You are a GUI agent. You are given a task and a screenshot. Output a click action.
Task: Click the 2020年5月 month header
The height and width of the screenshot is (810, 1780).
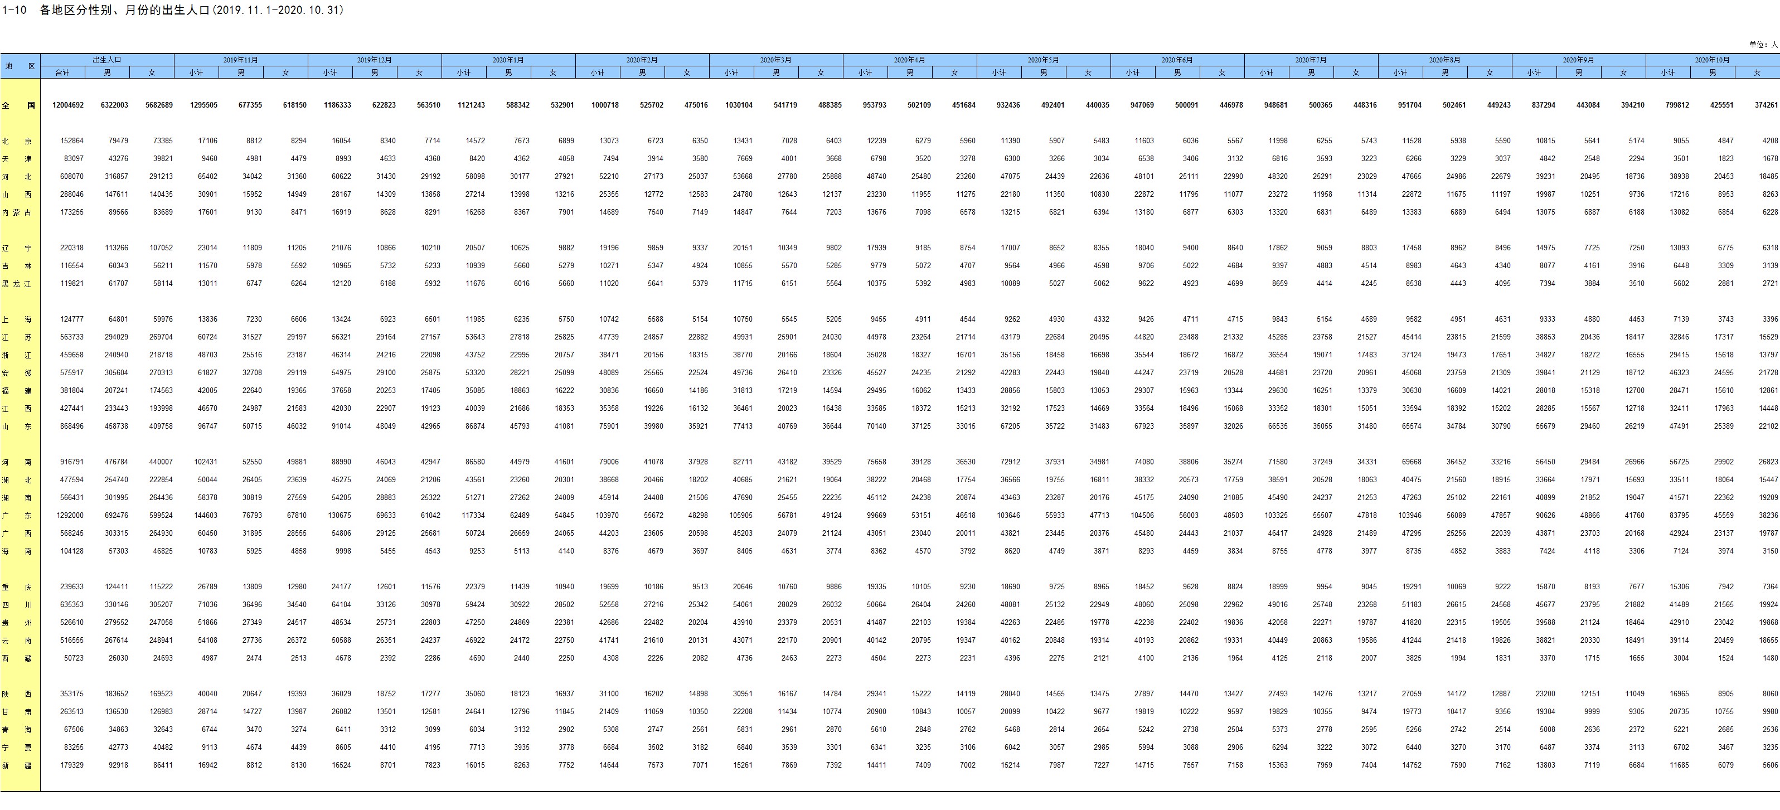(x=1044, y=60)
